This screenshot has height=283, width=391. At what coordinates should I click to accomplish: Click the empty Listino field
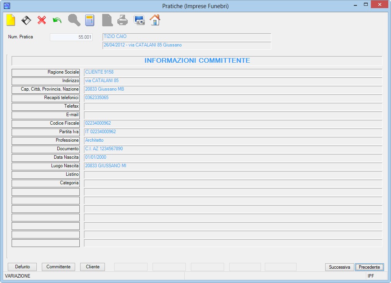point(233,175)
